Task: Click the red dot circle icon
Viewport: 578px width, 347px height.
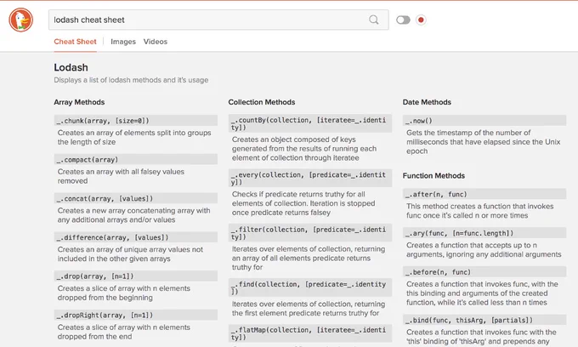Action: (x=421, y=20)
